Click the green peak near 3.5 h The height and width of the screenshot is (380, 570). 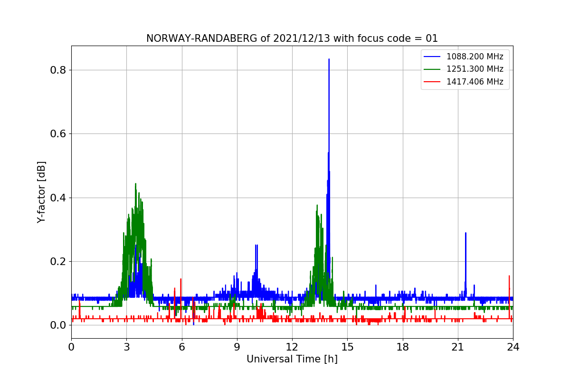135,184
